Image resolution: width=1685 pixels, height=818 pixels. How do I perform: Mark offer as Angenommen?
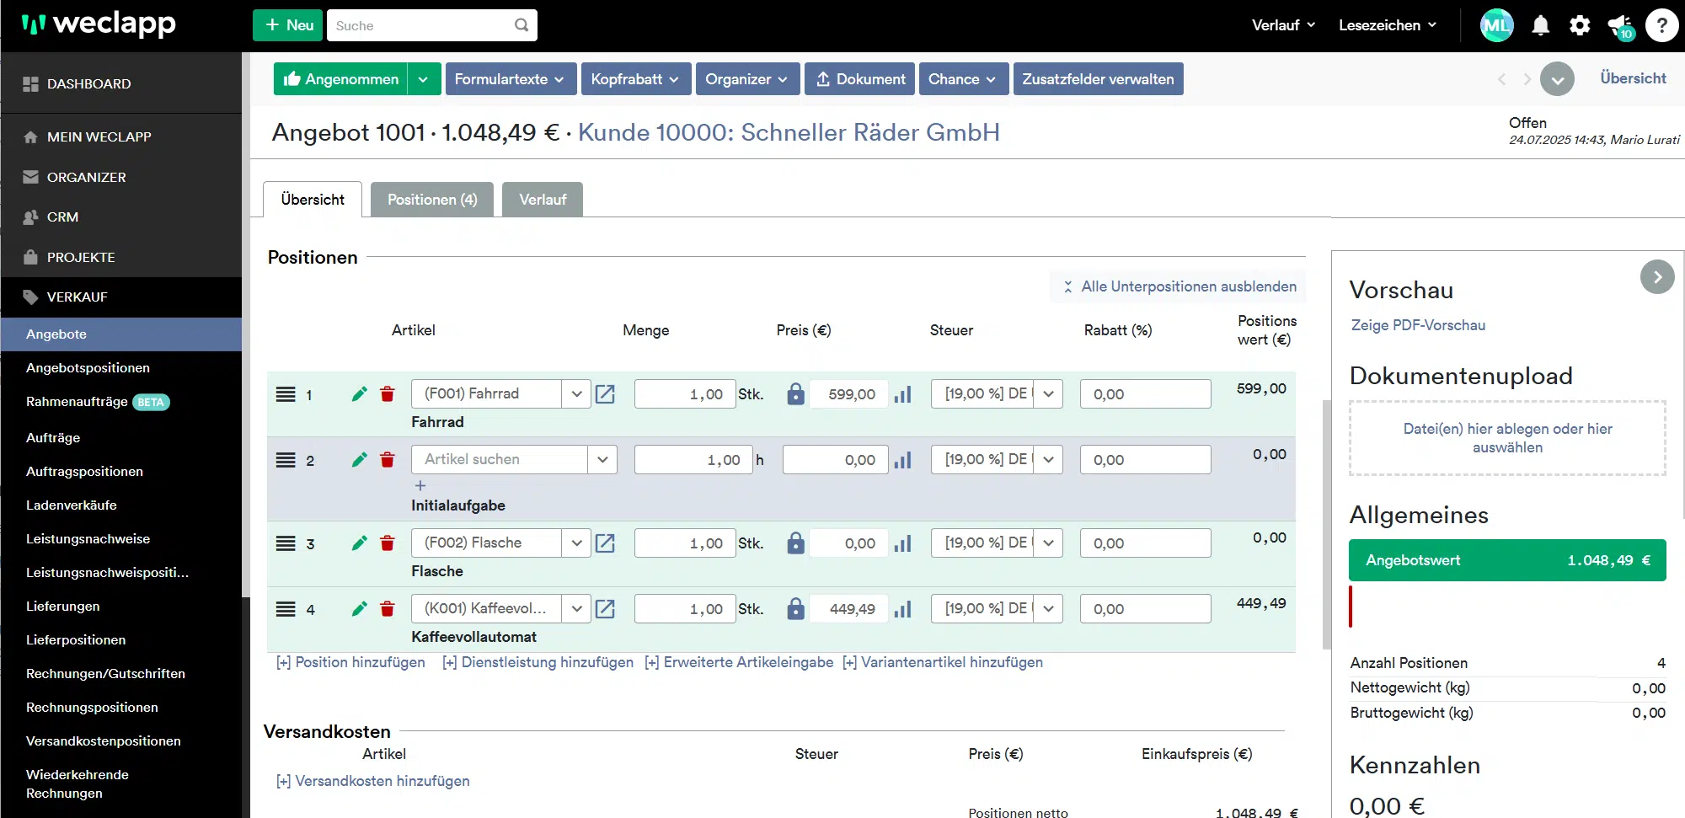pyautogui.click(x=340, y=79)
